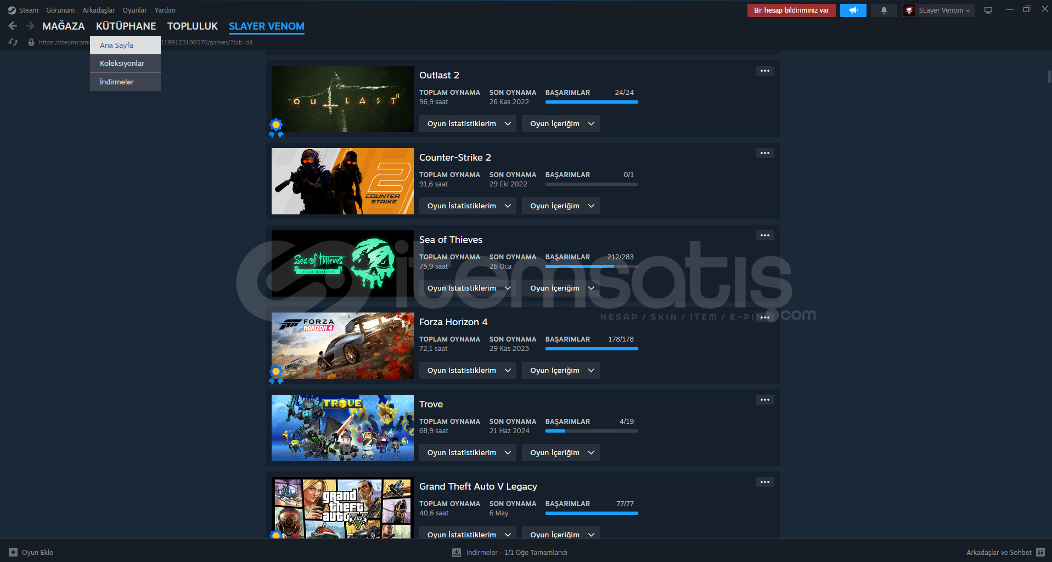Image resolution: width=1052 pixels, height=562 pixels.
Task: Open Grand Theft Auto V three-dot options
Action: 764,482
